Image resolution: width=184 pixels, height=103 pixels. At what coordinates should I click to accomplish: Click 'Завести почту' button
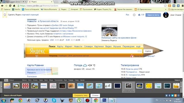(x=153, y=15)
